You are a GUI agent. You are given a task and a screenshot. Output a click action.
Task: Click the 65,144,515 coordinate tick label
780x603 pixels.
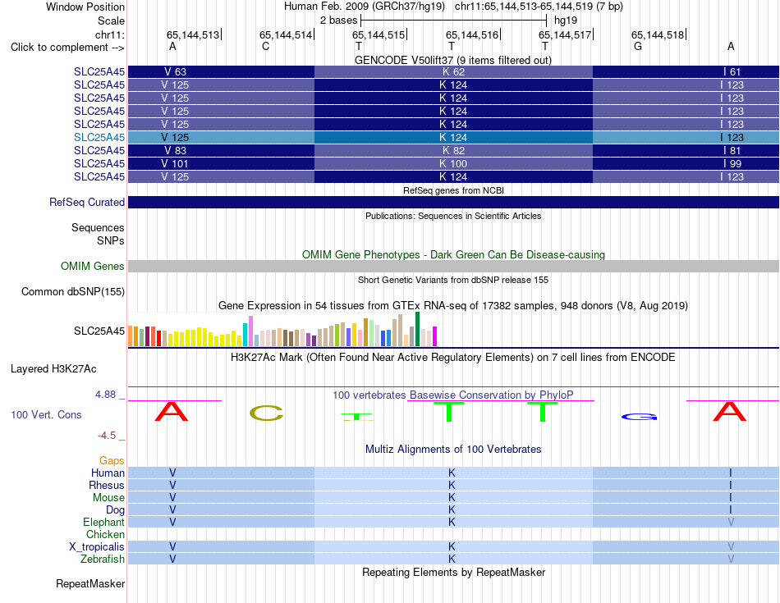coord(379,34)
